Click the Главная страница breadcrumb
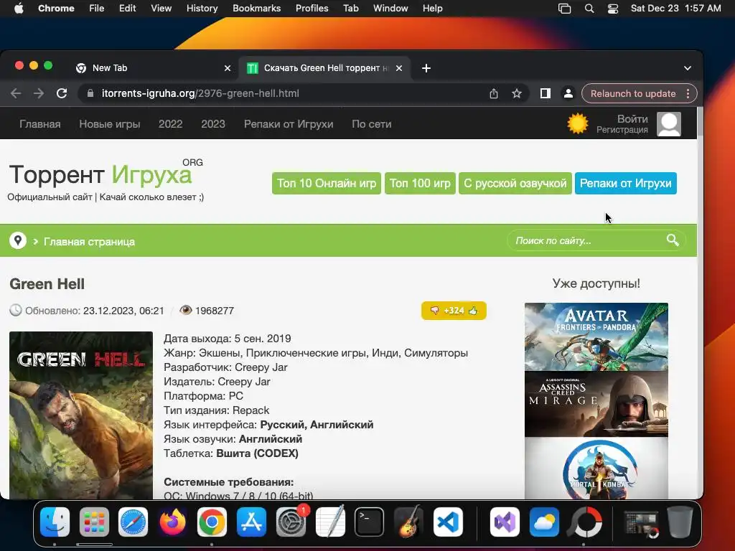The width and height of the screenshot is (735, 551). point(89,242)
